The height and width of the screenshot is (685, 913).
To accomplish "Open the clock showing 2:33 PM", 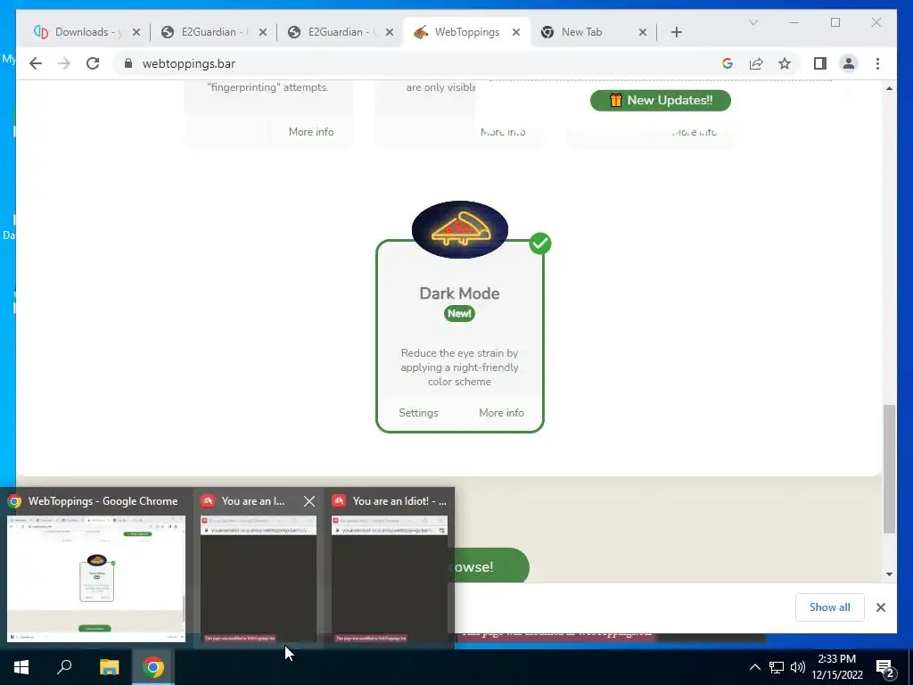I will coord(836,667).
